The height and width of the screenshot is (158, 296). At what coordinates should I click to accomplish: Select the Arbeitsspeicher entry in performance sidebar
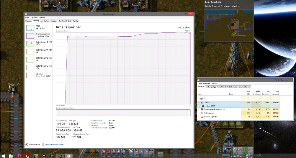[x=39, y=35]
